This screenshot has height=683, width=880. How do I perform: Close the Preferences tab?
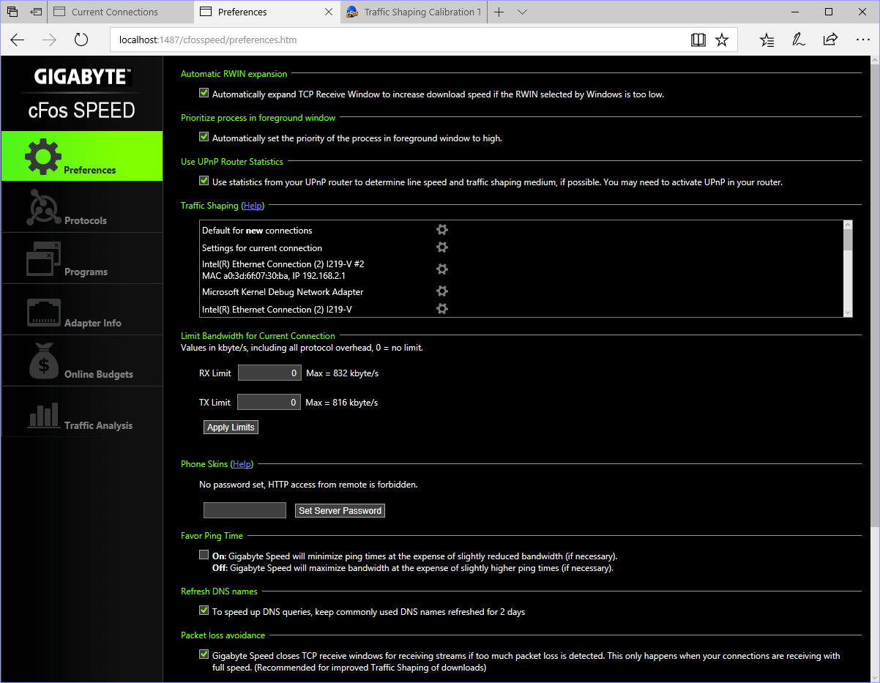pos(329,12)
